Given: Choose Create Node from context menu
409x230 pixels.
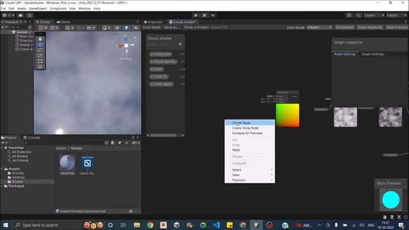Looking at the screenshot, I should pos(250,123).
